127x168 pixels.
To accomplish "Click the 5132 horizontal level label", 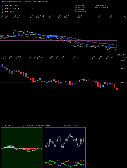I will [x=123, y=61].
